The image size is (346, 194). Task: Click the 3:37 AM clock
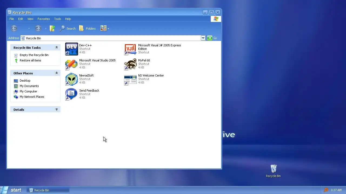pos(336,190)
